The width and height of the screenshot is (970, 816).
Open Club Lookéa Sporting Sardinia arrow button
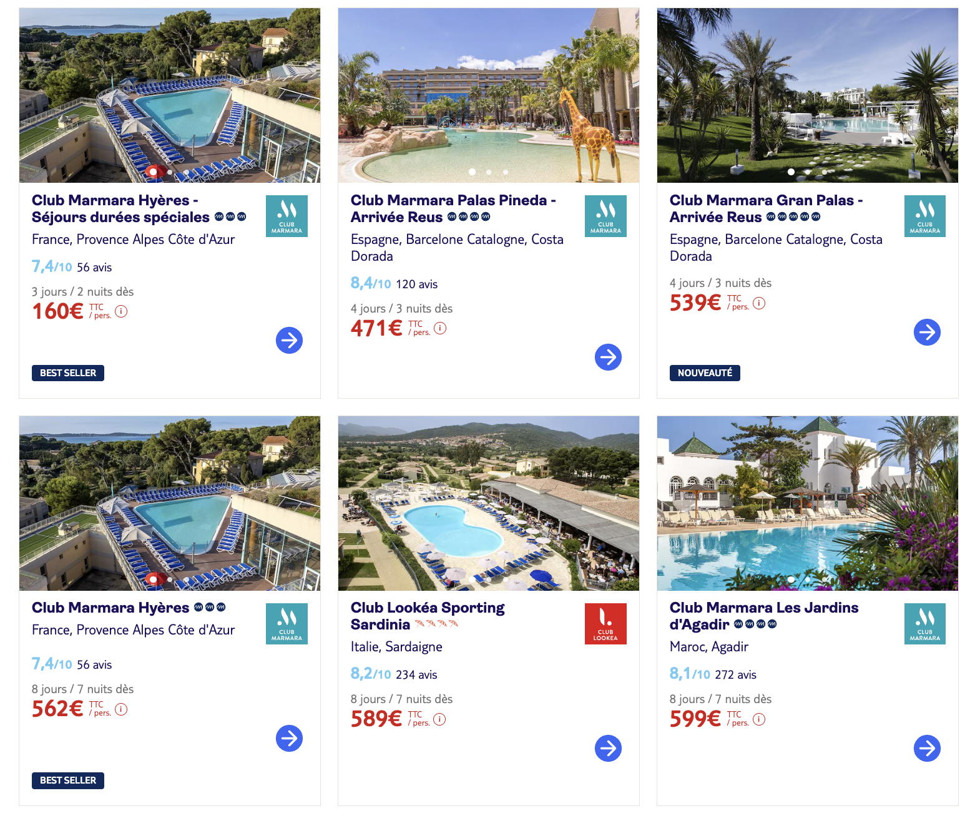(x=608, y=748)
